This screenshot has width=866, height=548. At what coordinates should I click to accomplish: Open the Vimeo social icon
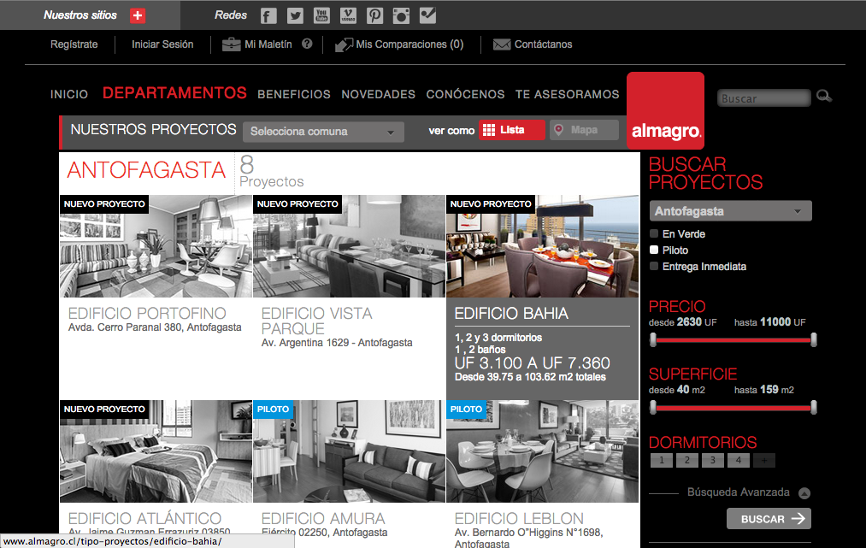click(348, 16)
